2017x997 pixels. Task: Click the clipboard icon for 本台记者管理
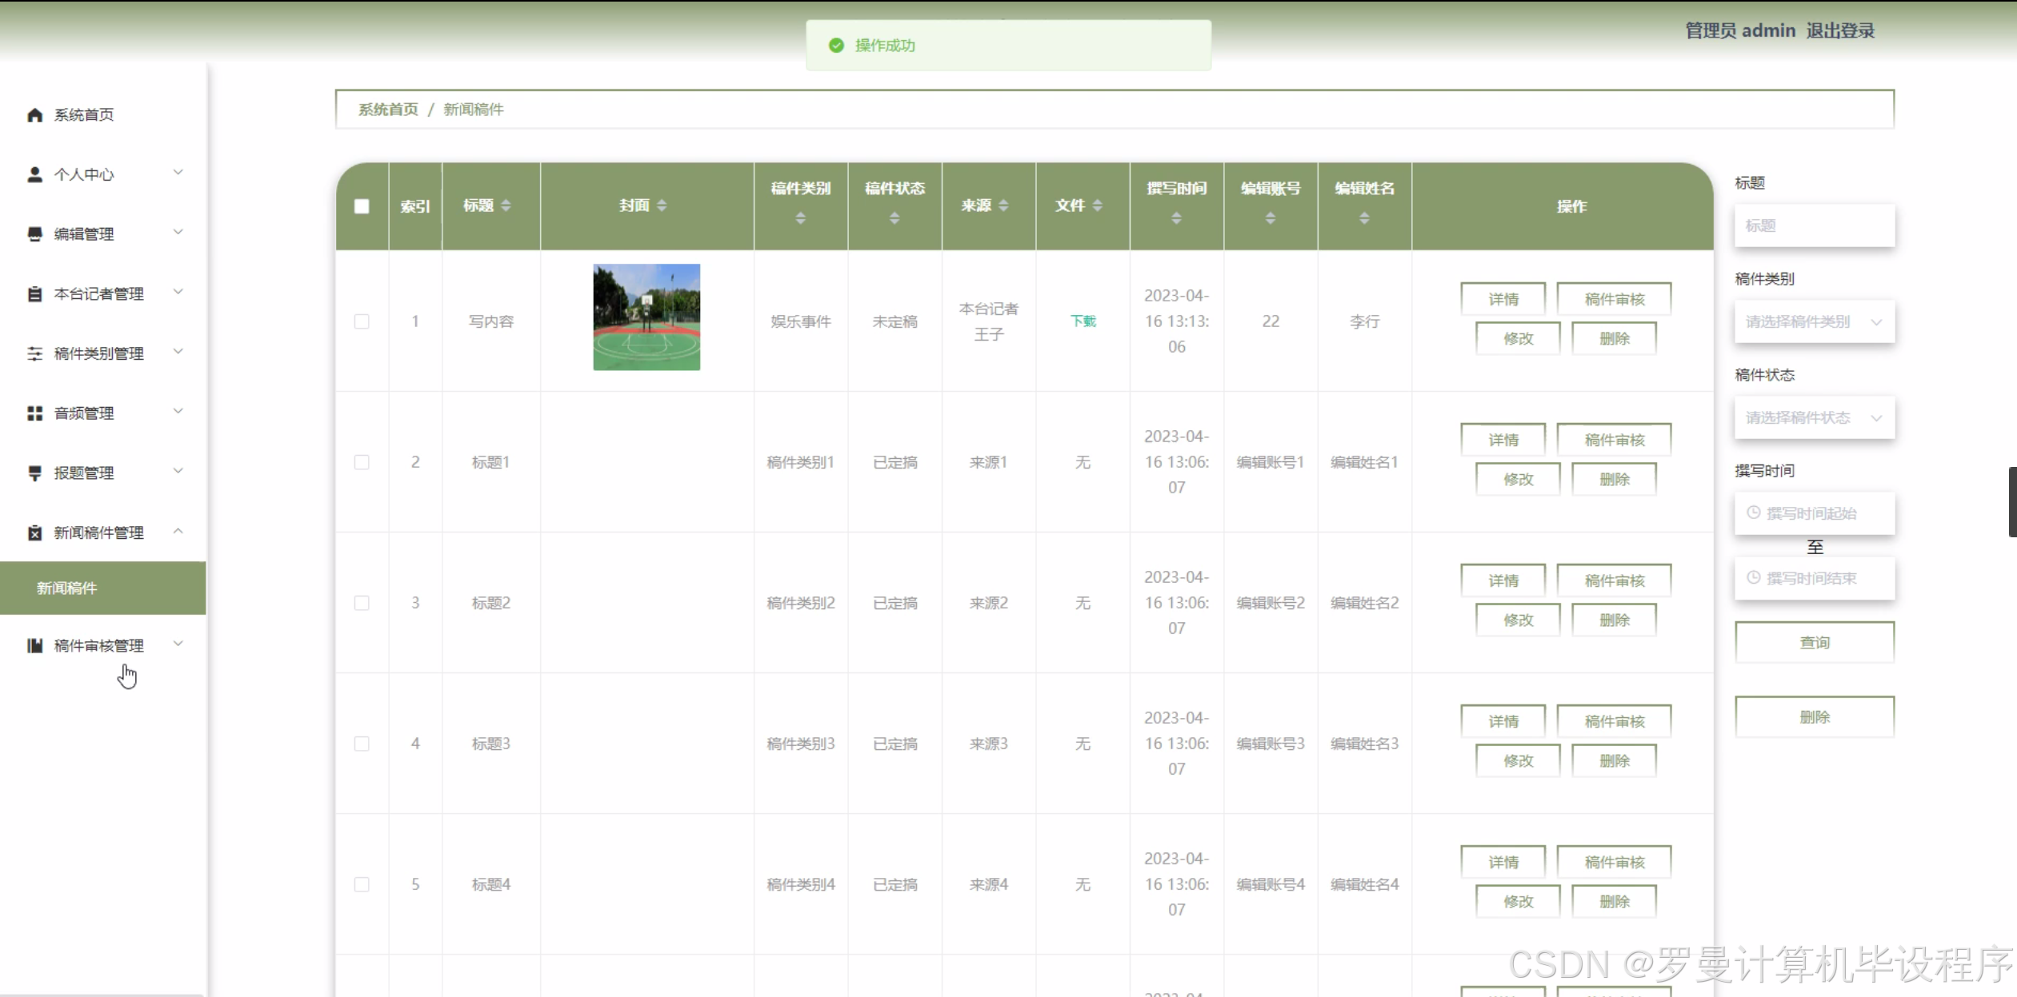pyautogui.click(x=34, y=294)
